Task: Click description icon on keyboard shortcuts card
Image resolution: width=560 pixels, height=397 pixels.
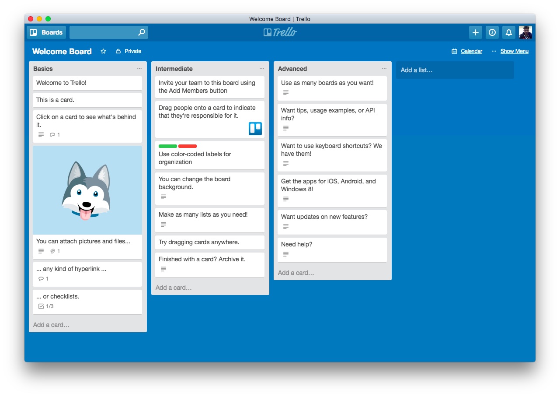Action: coord(286,164)
